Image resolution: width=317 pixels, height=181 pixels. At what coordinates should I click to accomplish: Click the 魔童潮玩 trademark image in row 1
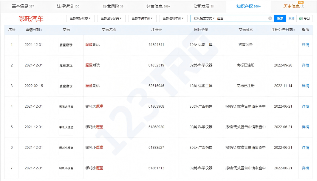[66, 45]
